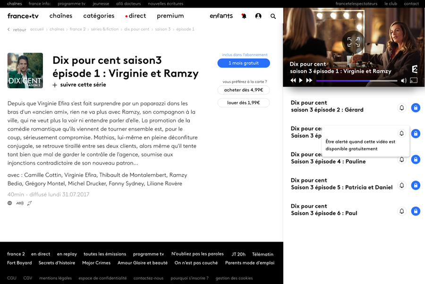425x284 pixels.
Task: Click the video progress bar
Action: [x=357, y=81]
